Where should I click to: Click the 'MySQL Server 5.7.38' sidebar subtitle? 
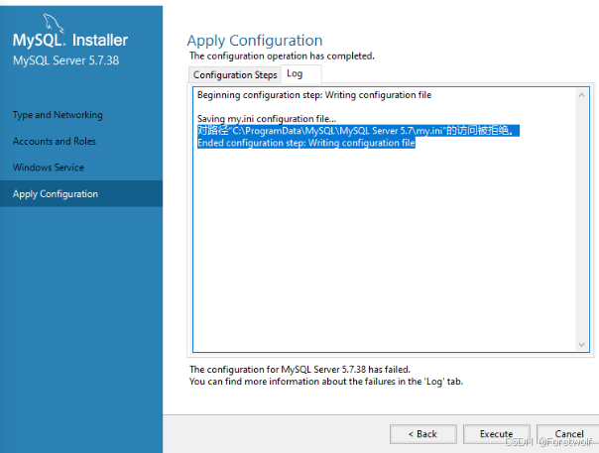tap(65, 60)
